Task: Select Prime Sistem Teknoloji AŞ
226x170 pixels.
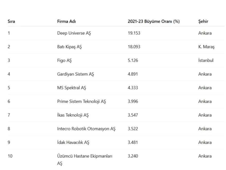Action: pos(81,101)
